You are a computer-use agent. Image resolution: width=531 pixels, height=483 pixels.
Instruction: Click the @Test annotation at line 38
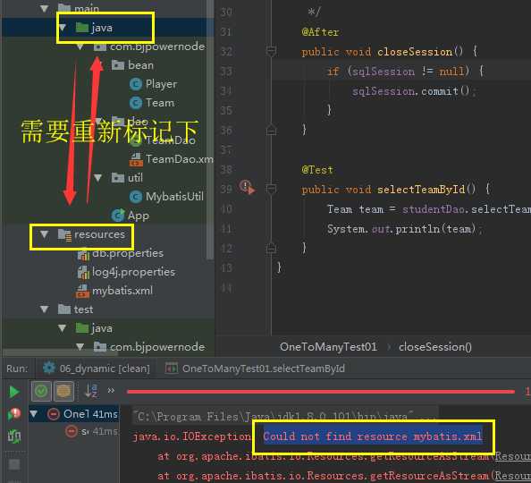click(x=317, y=169)
